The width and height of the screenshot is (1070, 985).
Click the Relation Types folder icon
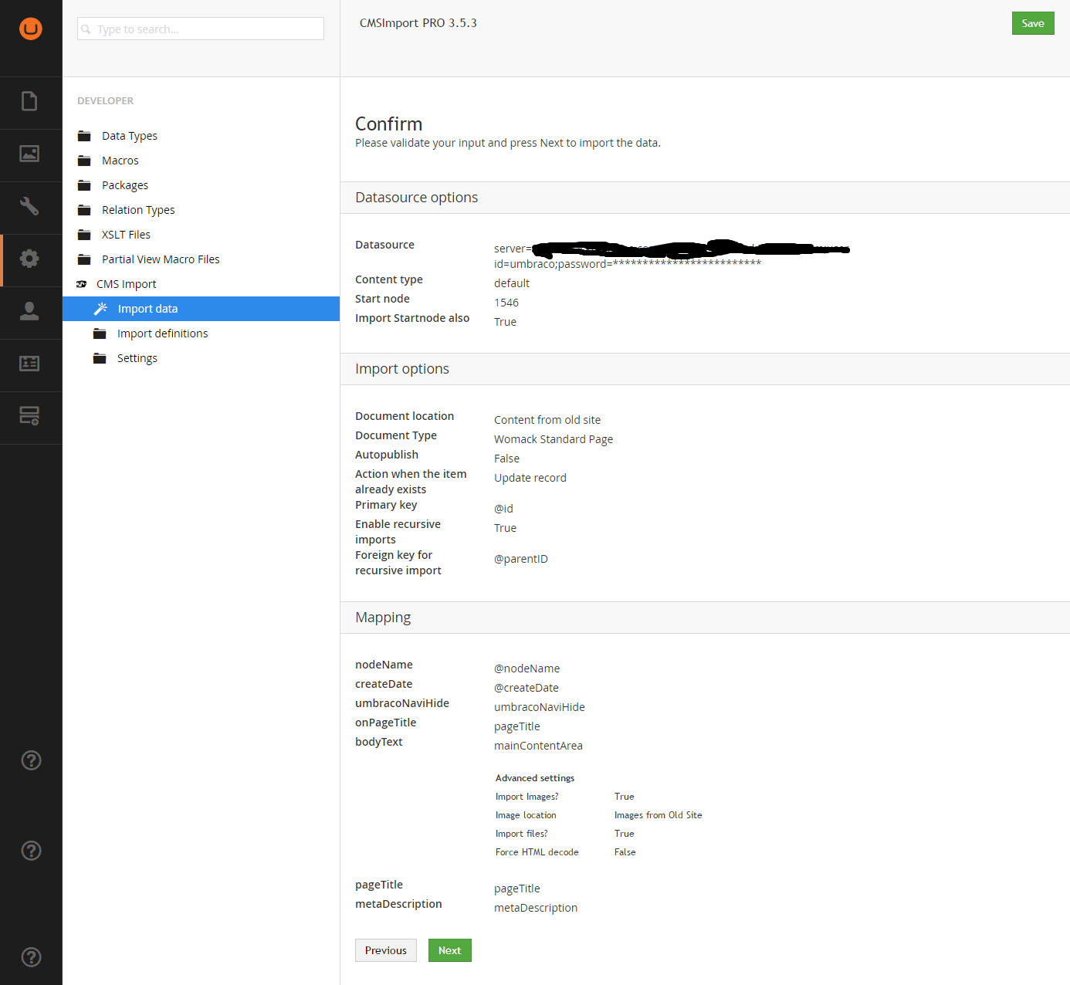[x=84, y=211]
